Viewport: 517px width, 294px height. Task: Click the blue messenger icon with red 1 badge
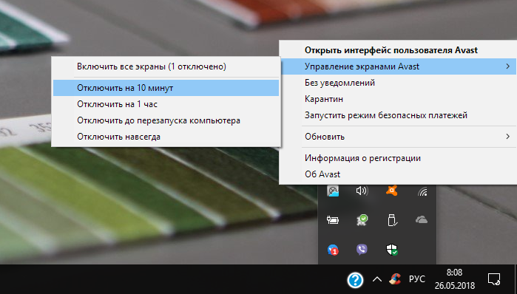[x=333, y=250]
